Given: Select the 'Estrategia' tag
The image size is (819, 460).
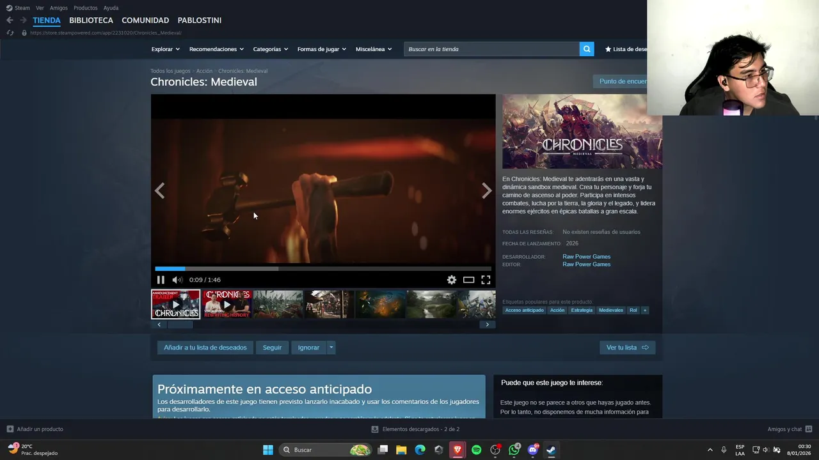Looking at the screenshot, I should pos(582,310).
